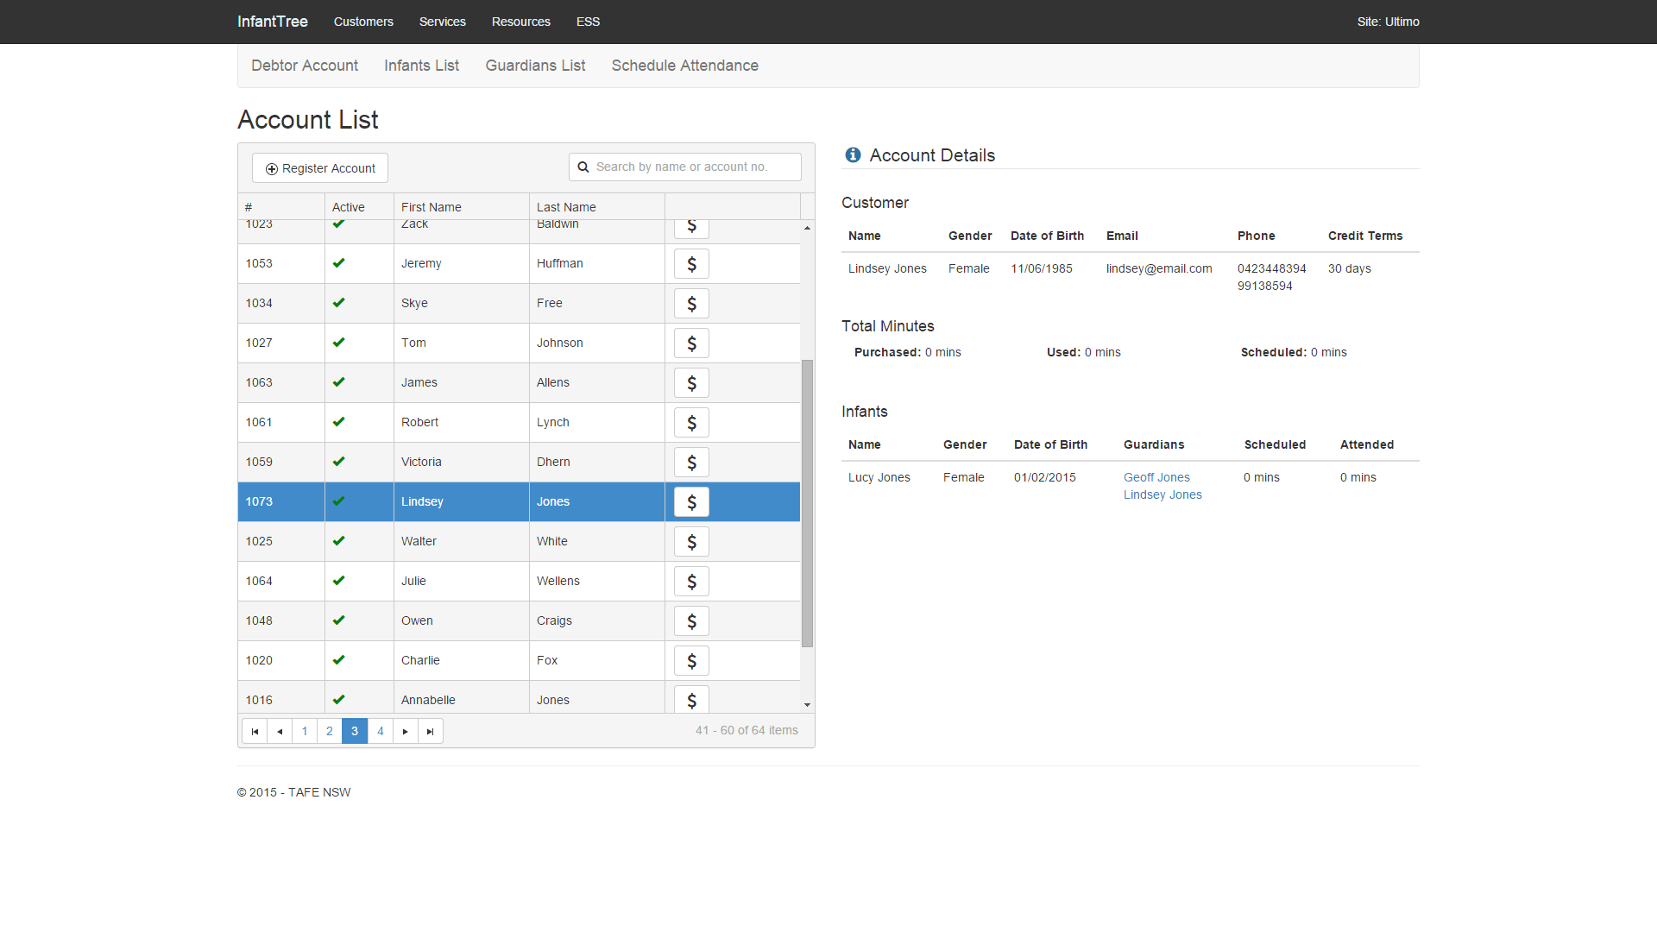
Task: Go to page 4 of accounts
Action: (x=381, y=731)
